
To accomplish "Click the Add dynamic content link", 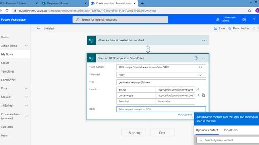I will 185,114.
